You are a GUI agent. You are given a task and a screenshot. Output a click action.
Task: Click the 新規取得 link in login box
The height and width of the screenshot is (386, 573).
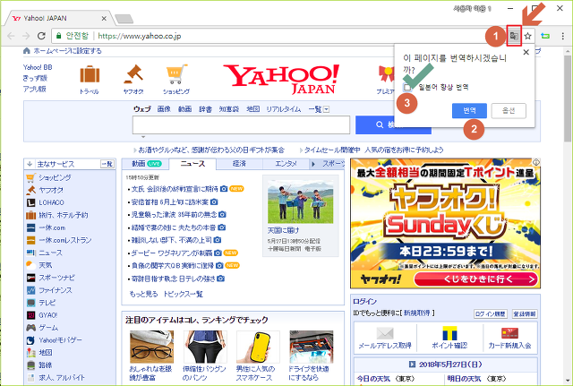pyautogui.click(x=416, y=313)
